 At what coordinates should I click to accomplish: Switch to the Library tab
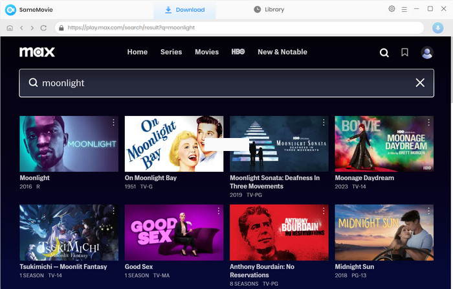point(269,10)
